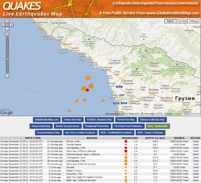The height and width of the screenshot is (183, 201).
Task: Pan the map down with arrow button
Action: pos(7,29)
